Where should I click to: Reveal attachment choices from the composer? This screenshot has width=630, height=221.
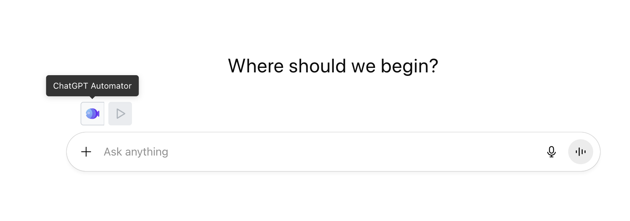point(86,151)
